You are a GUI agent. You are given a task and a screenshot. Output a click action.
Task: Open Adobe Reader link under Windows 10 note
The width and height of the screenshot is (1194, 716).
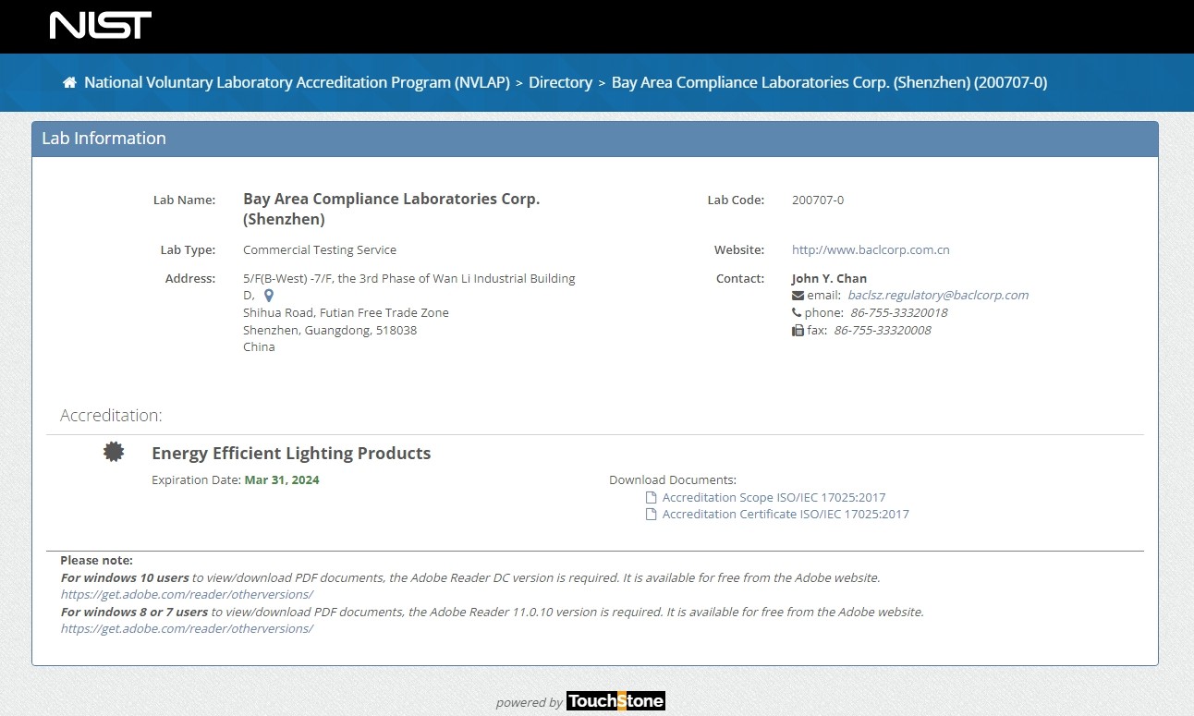187,594
